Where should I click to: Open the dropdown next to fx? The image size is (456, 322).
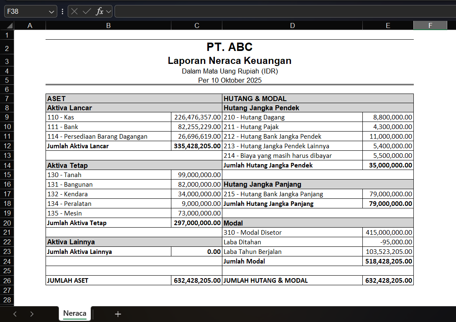pos(108,11)
